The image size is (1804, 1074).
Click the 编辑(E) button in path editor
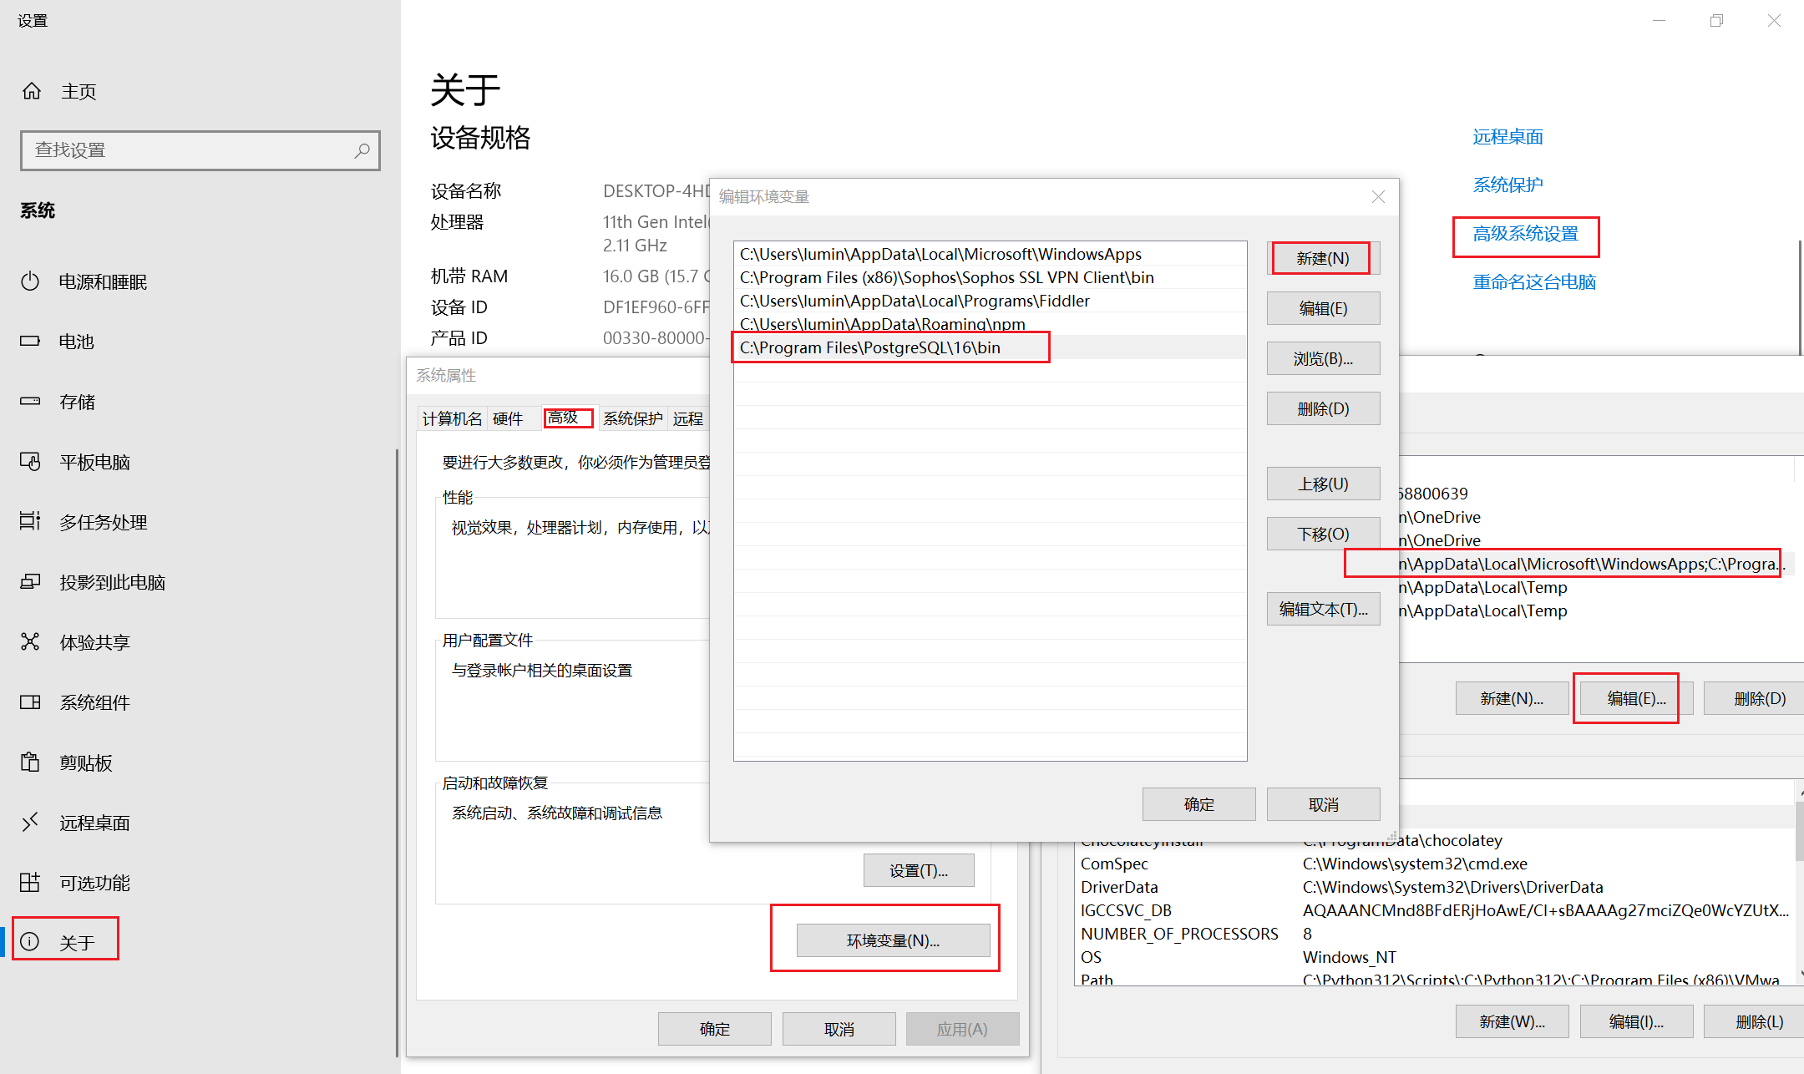coord(1325,308)
